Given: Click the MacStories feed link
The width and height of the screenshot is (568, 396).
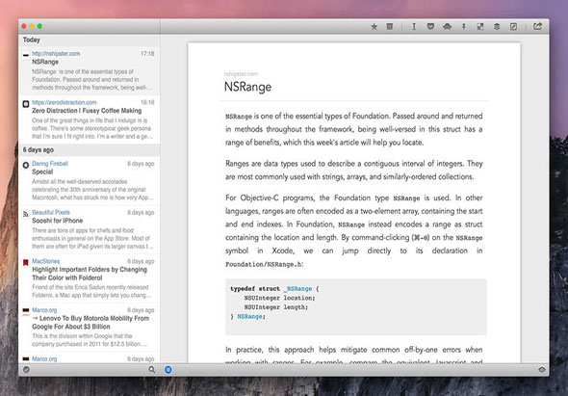Looking at the screenshot, I should coord(45,261).
